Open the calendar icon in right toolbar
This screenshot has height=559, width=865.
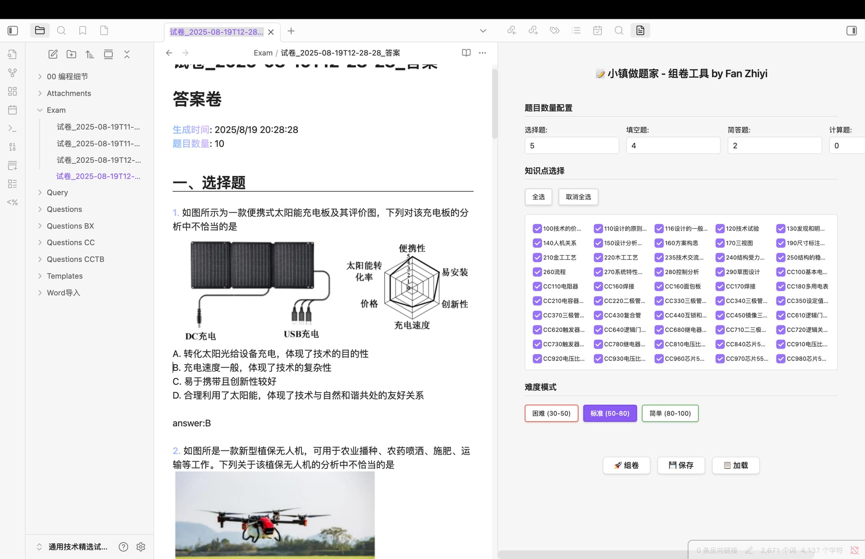tap(597, 31)
